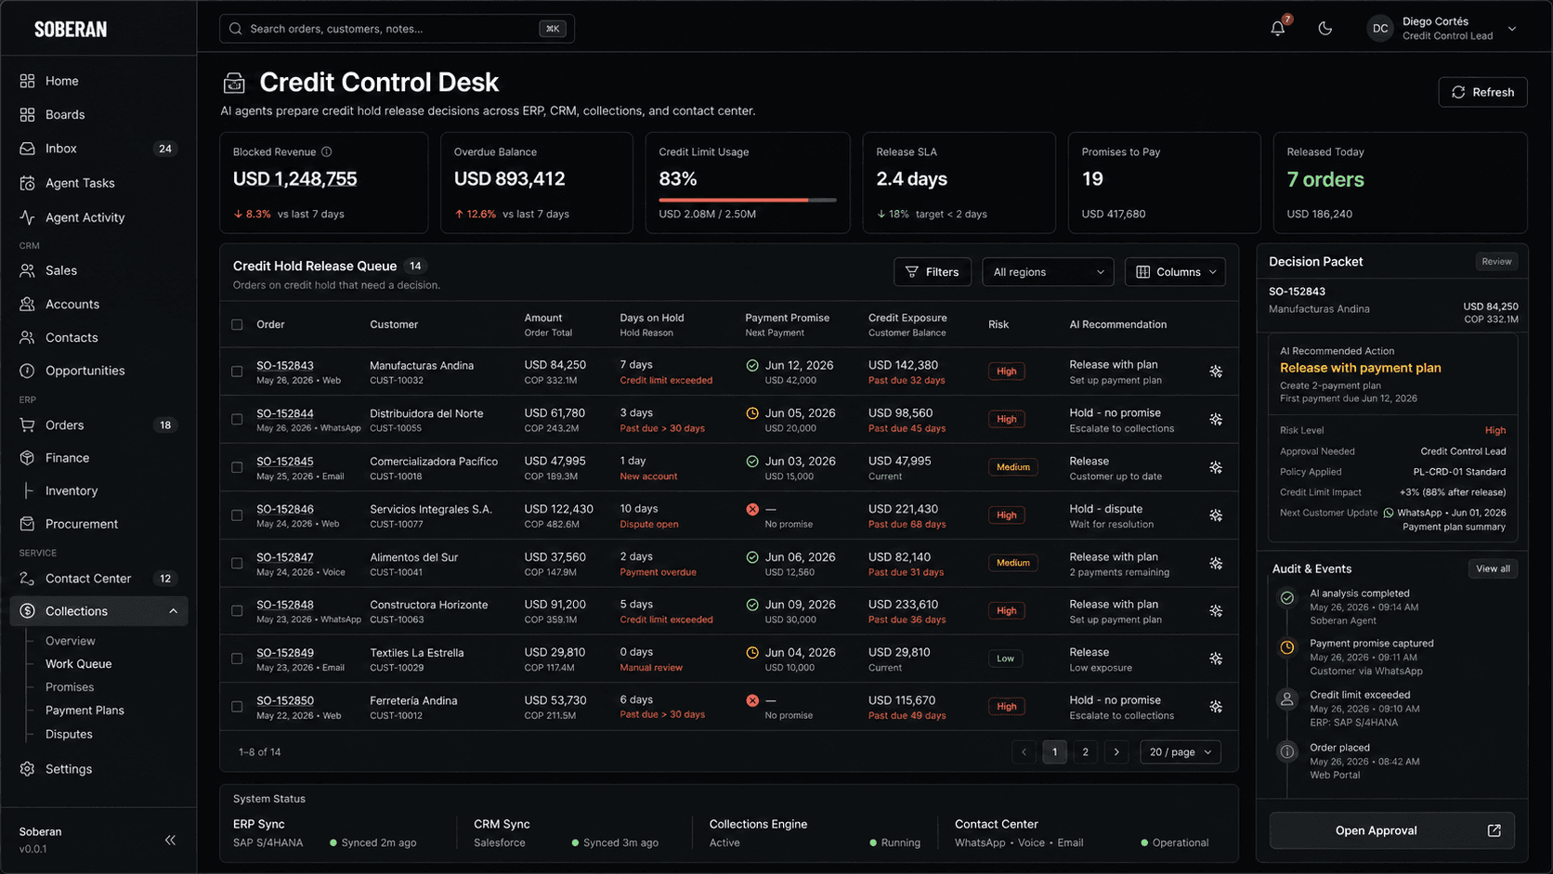
Task: Collapse sidebar with double chevron icon
Action: [170, 840]
